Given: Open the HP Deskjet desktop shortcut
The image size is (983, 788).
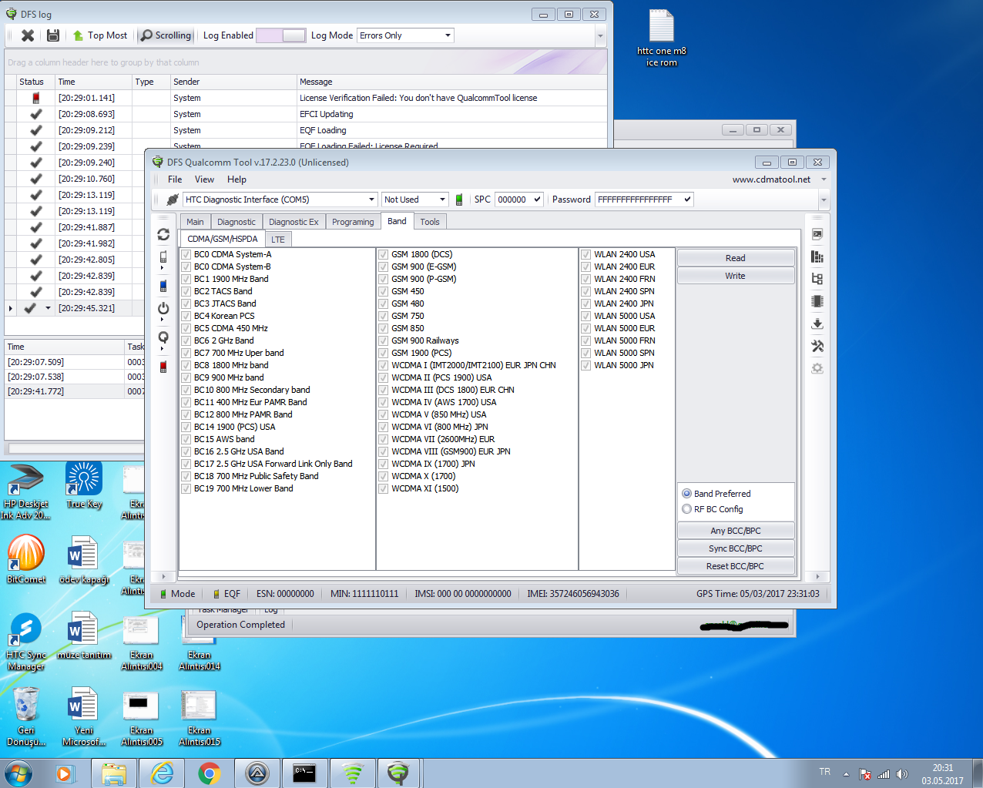Looking at the screenshot, I should [26, 491].
